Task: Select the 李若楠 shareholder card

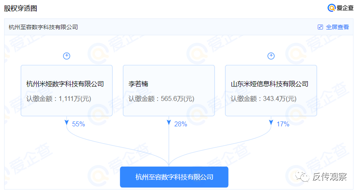Action: click(x=169, y=91)
